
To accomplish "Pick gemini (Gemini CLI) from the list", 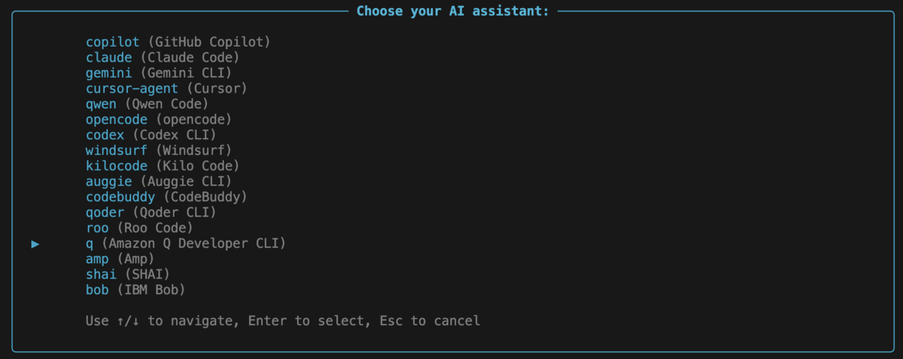I will click(159, 73).
